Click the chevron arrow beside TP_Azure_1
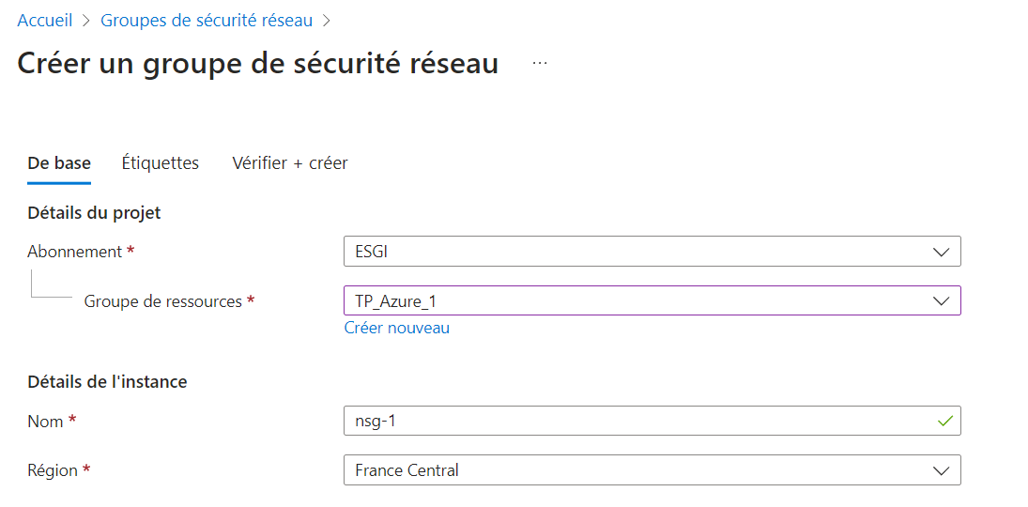Image resolution: width=1028 pixels, height=507 pixels. coord(941,300)
